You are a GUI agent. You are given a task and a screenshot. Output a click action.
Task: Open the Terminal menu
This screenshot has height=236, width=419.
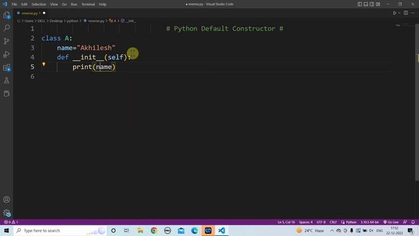[88, 5]
